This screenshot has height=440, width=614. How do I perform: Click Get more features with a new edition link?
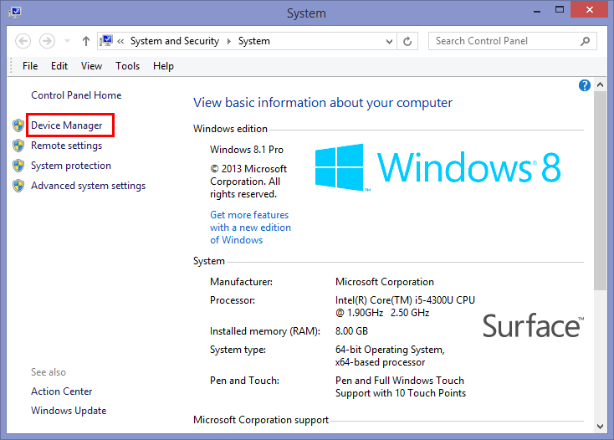250,228
